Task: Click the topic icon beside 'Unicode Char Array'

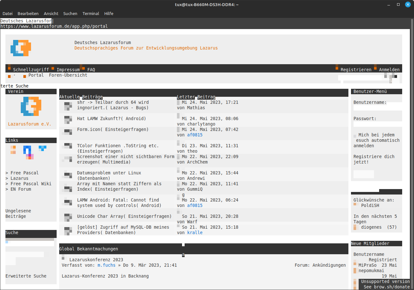Action: (68, 217)
